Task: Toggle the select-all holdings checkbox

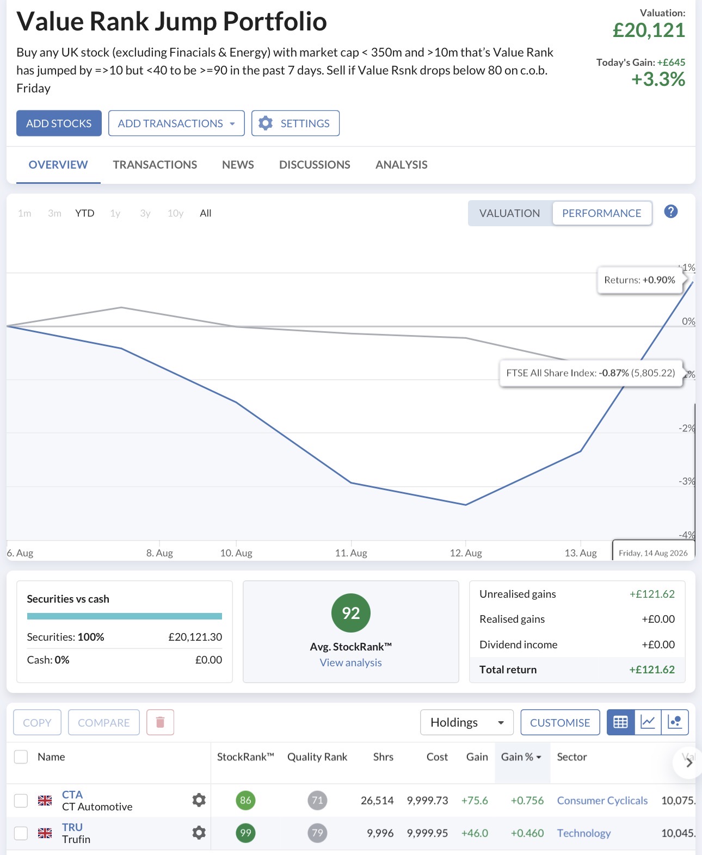Action: 21,757
